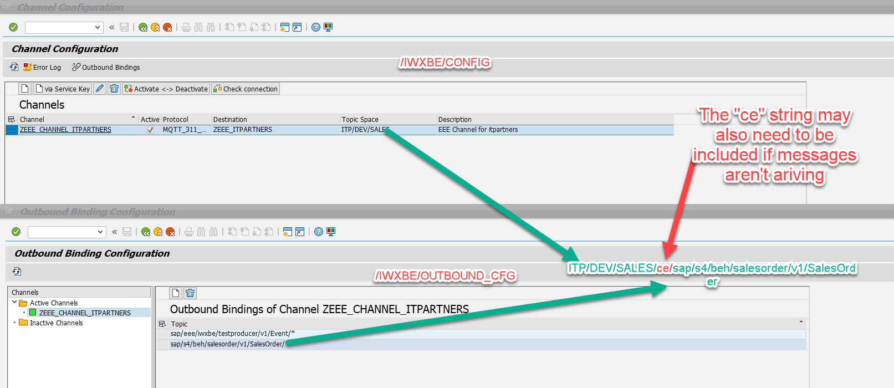Viewport: 894px width, 388px height.
Task: Open the command field dropdown in the Outbound Binding window
Action: click(100, 232)
